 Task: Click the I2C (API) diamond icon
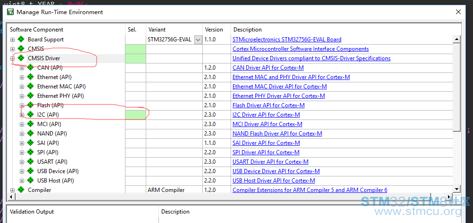coord(30,114)
